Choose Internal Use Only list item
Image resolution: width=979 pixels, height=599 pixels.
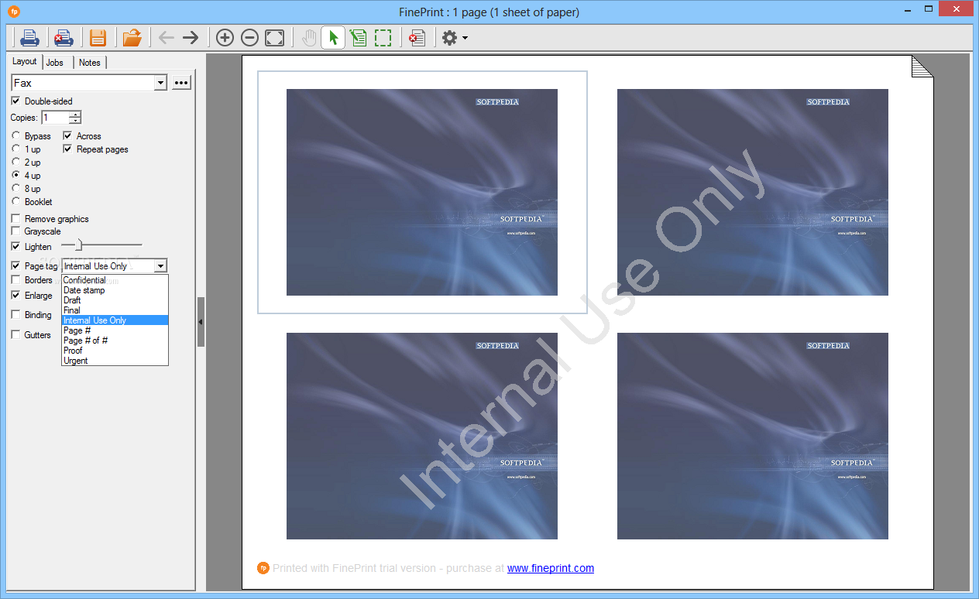click(x=115, y=320)
